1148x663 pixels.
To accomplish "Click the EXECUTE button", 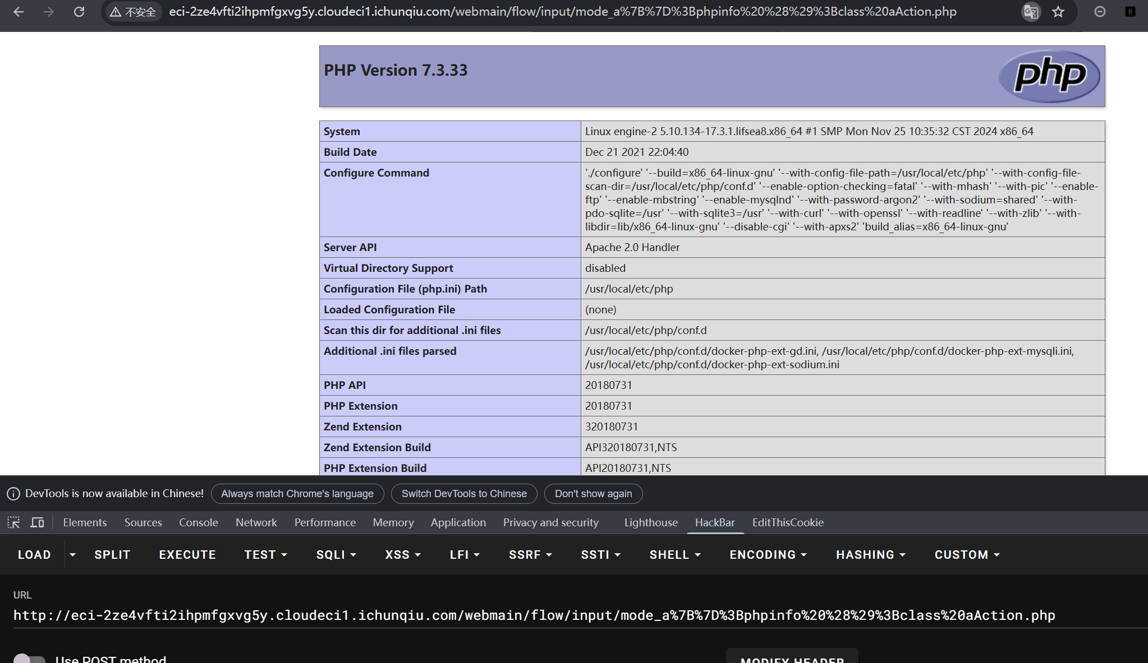I will [187, 554].
